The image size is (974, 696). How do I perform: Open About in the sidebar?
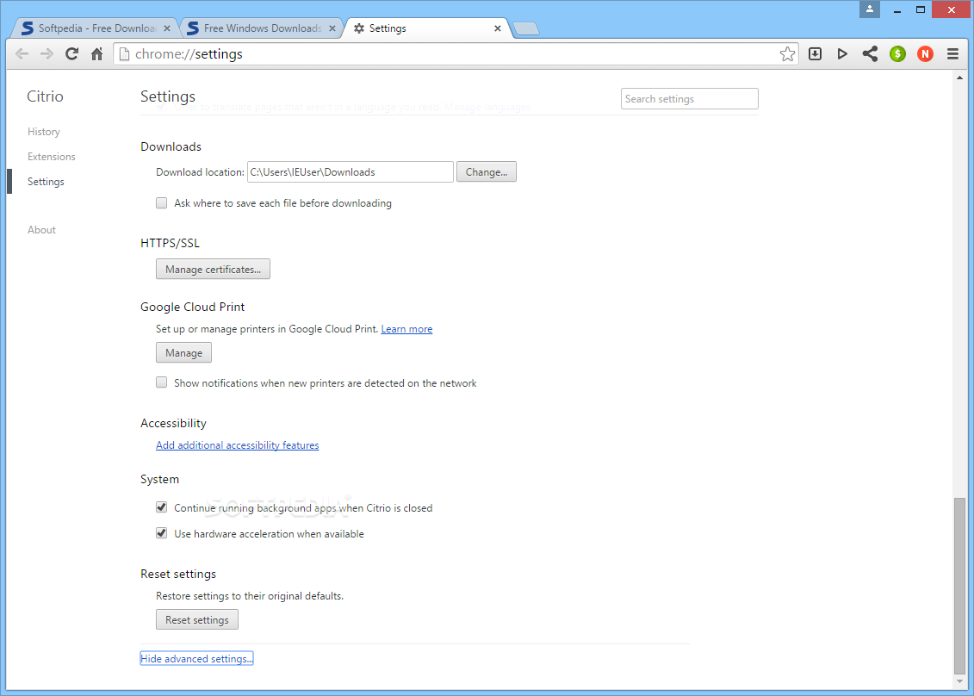(41, 230)
